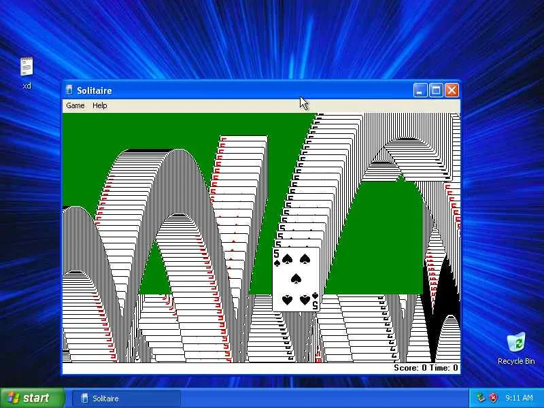
Task: Click the Solitaire taskbar button
Action: [126, 398]
